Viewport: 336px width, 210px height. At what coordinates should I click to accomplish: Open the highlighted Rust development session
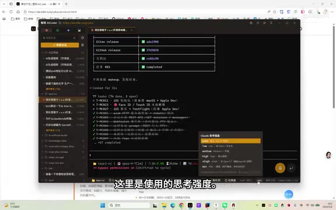(63, 100)
